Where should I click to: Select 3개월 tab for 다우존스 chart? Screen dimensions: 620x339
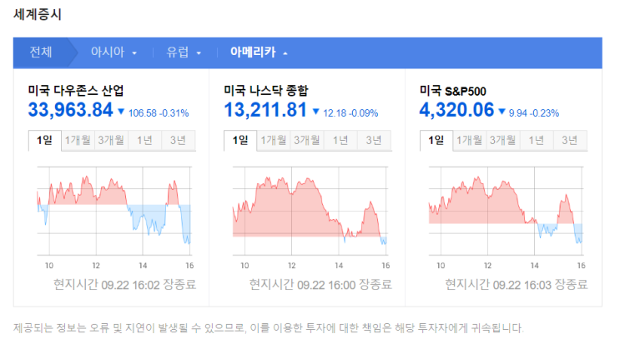[x=111, y=140]
